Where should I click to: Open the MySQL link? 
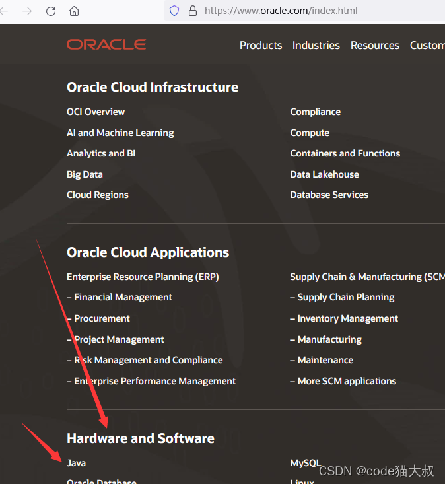pyautogui.click(x=306, y=463)
